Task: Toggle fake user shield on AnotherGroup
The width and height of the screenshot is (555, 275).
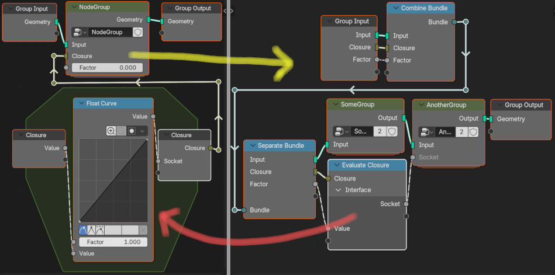Action: coord(473,132)
